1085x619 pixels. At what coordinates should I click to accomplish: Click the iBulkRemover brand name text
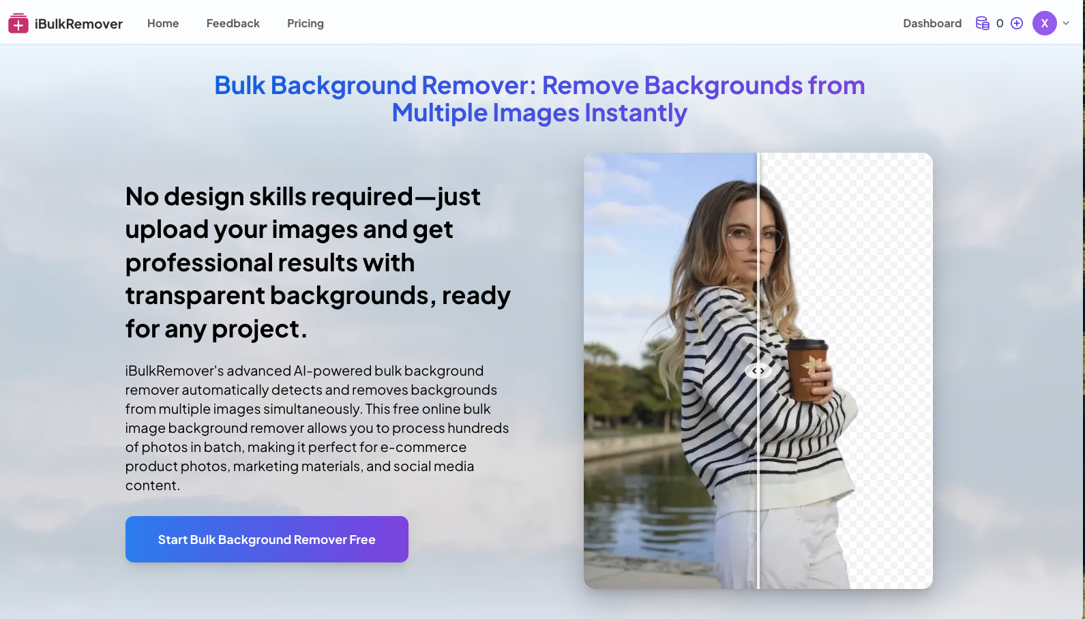coord(78,24)
